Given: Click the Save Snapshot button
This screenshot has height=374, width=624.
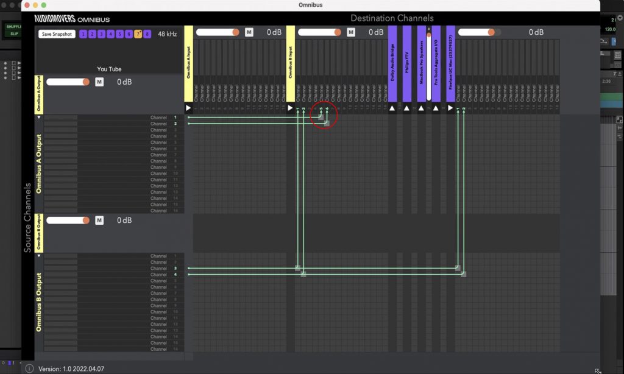Looking at the screenshot, I should click(x=57, y=34).
